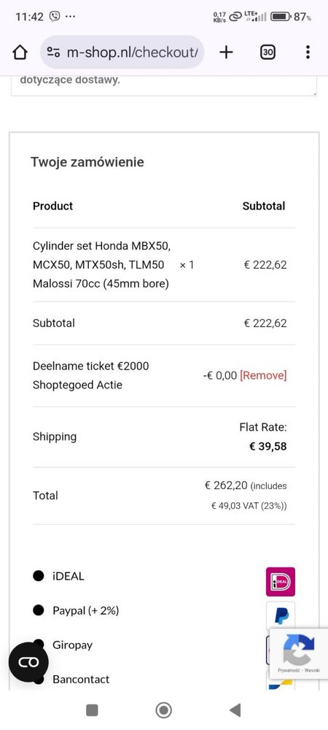Click the PayPal logo icon
Screen dimensions: 328x730
[x=281, y=615]
